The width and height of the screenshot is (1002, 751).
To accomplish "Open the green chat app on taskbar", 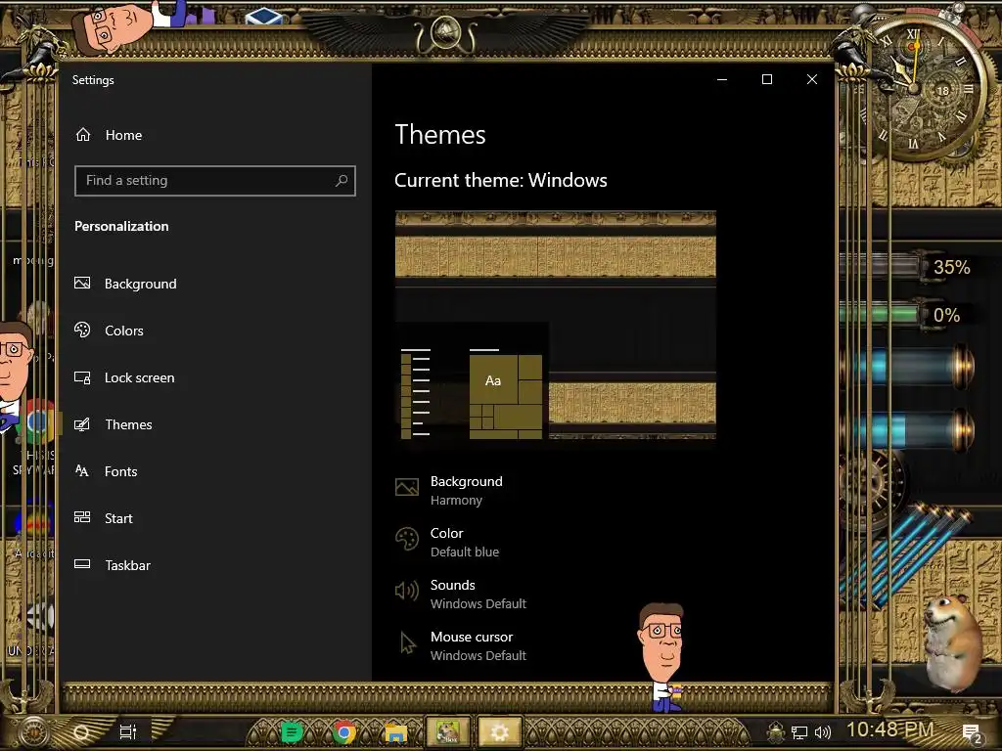I will pyautogui.click(x=292, y=731).
